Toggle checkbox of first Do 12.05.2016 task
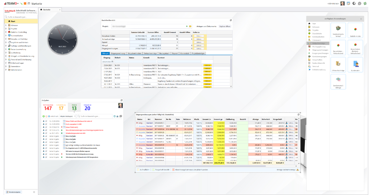Screen dimensions: 372x195 tap(46, 121)
